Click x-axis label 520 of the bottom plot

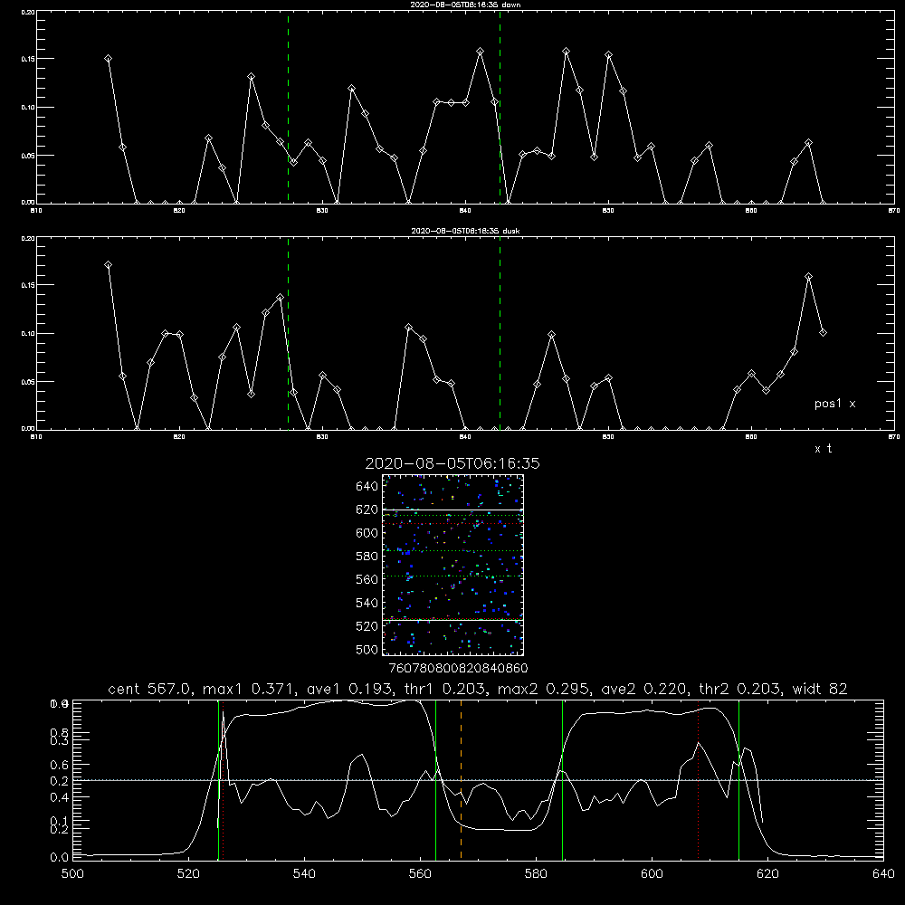pyautogui.click(x=188, y=874)
